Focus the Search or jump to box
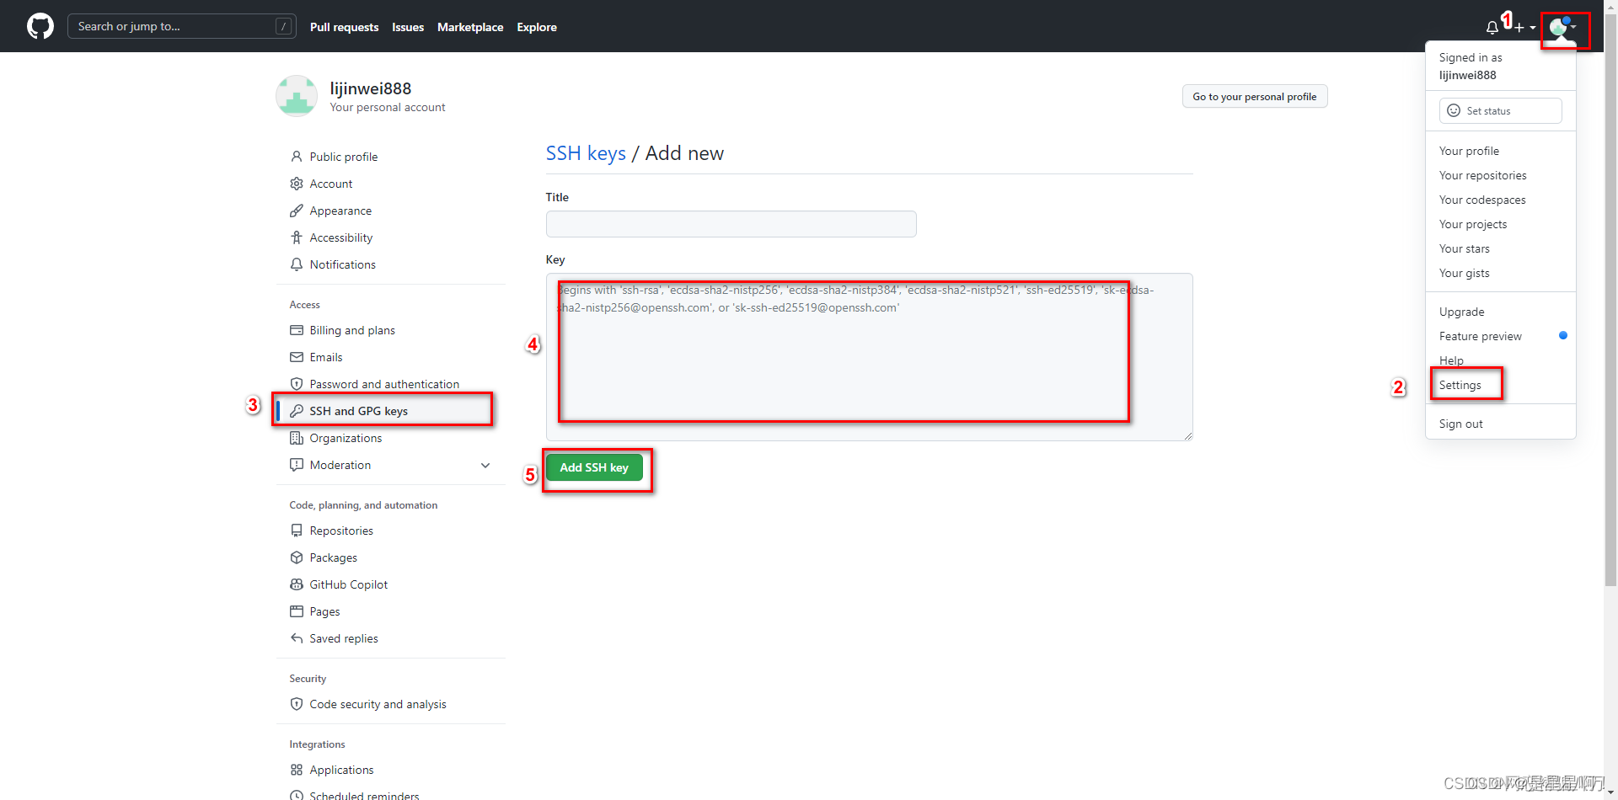The width and height of the screenshot is (1618, 800). [181, 26]
